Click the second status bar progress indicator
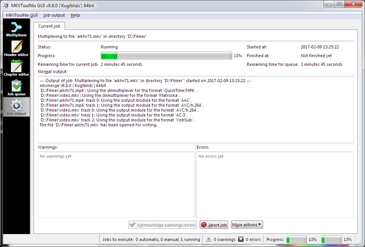Viewport: 365px width, 247px height. [331, 239]
